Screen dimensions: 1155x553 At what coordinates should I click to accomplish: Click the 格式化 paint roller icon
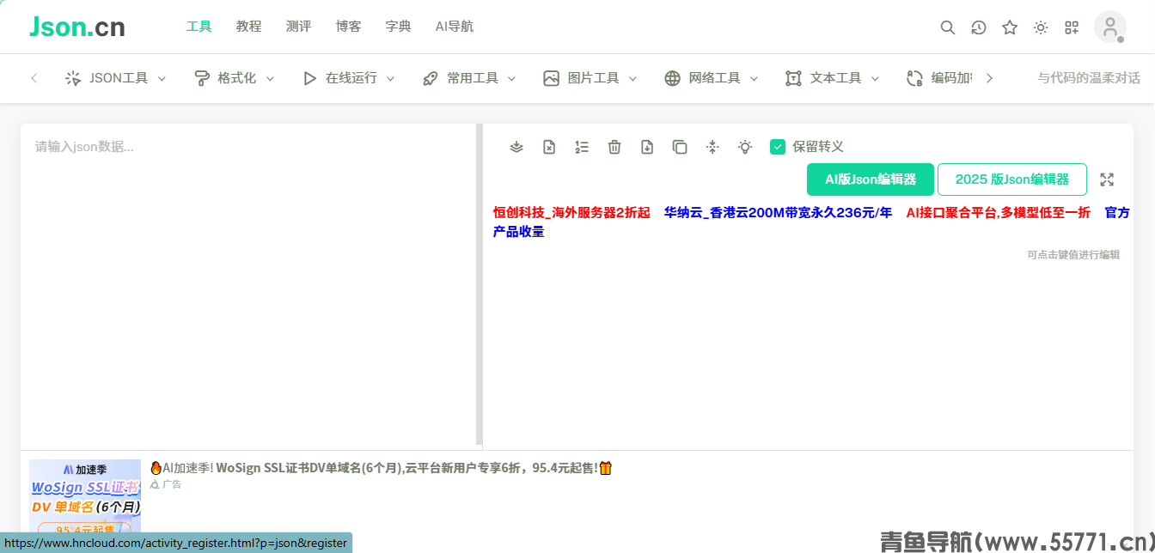202,78
